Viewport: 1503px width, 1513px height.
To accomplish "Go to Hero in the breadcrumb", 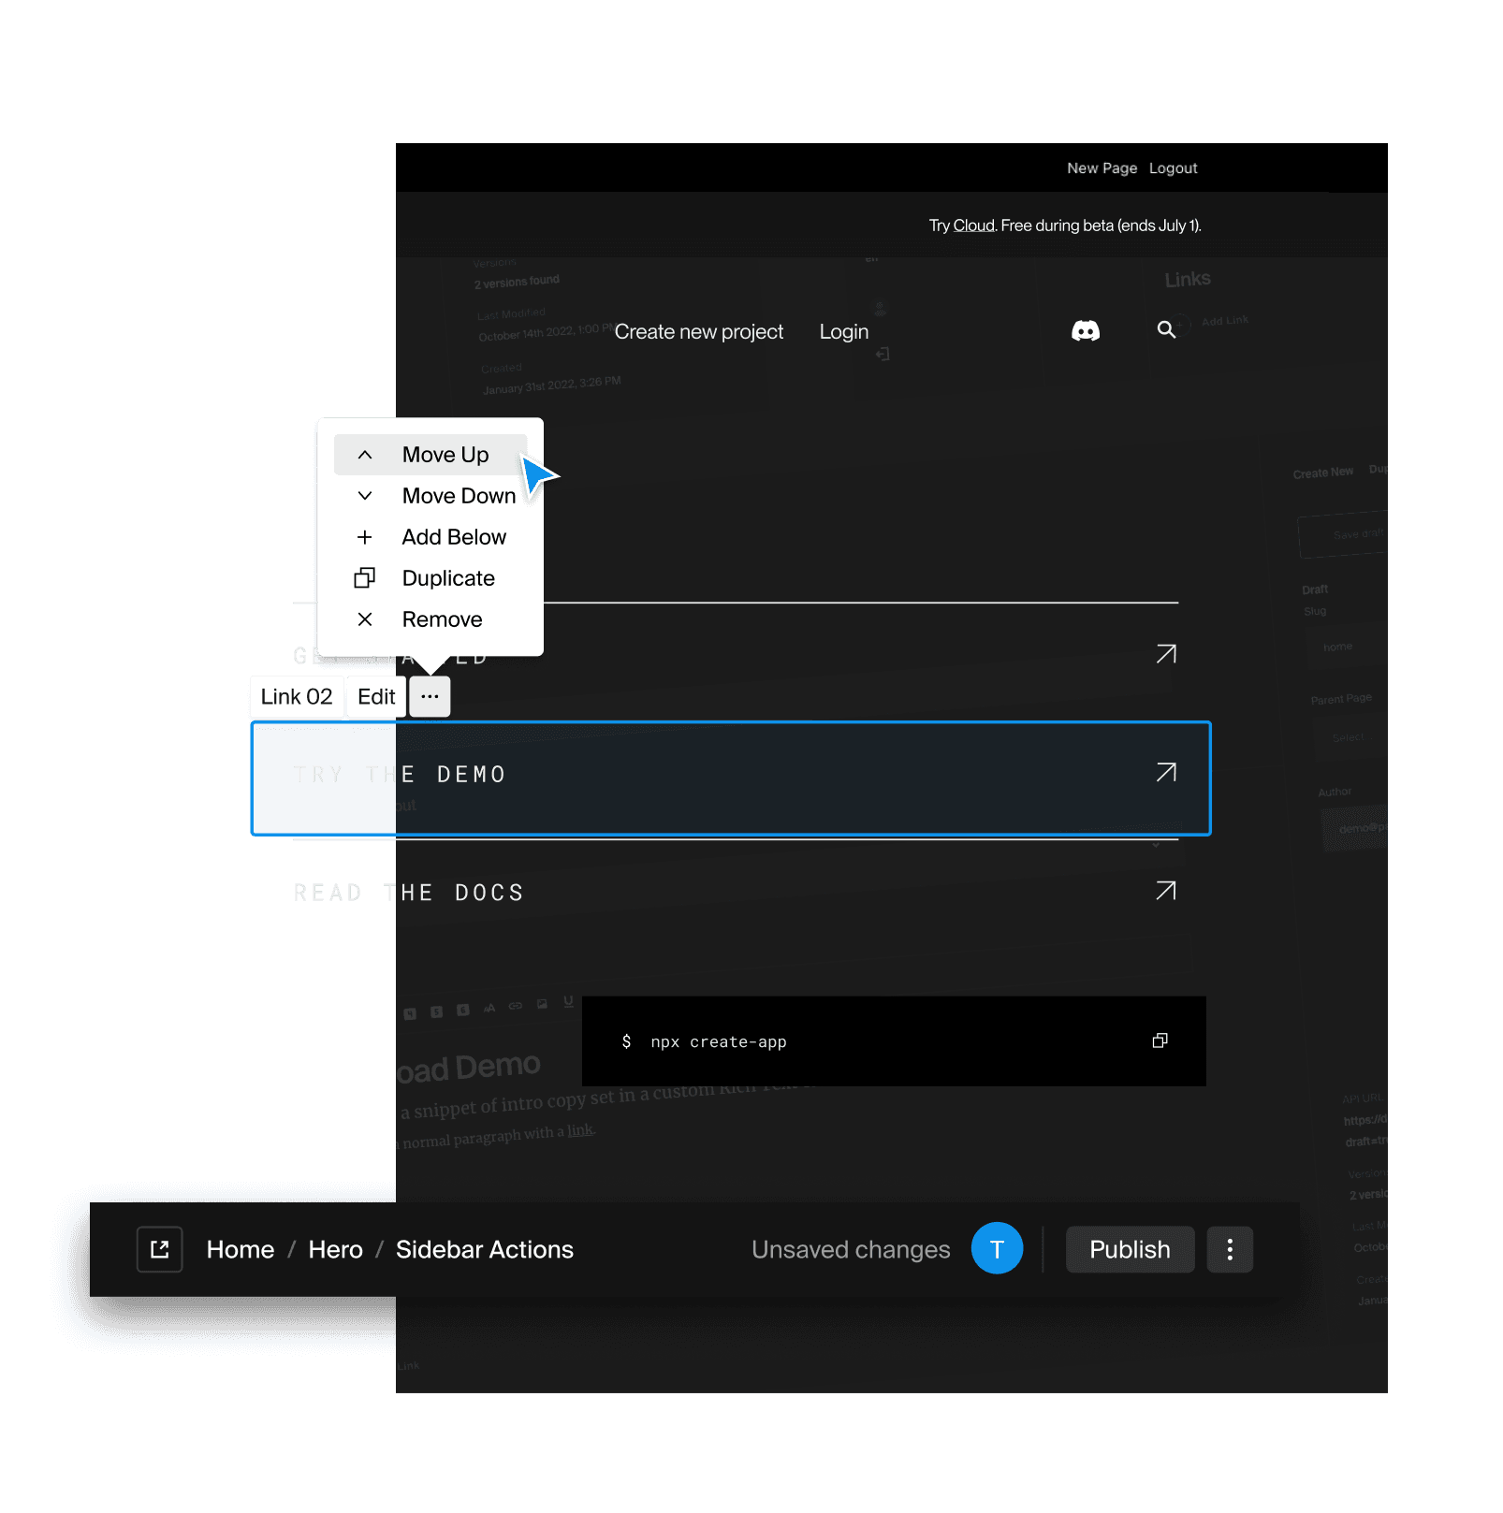I will click(x=336, y=1249).
